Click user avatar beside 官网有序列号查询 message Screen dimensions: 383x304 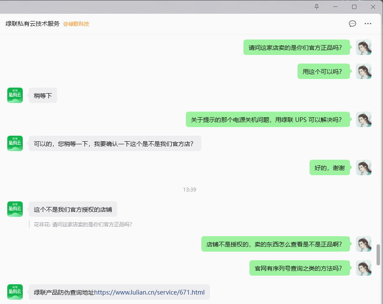click(x=363, y=268)
